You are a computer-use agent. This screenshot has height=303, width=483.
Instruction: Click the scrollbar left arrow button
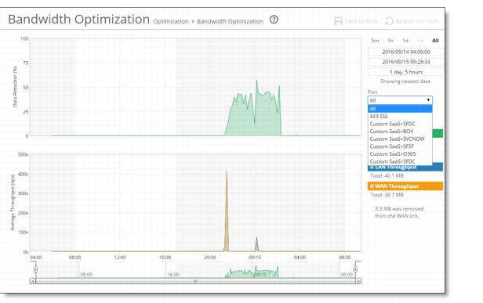pos(33,281)
